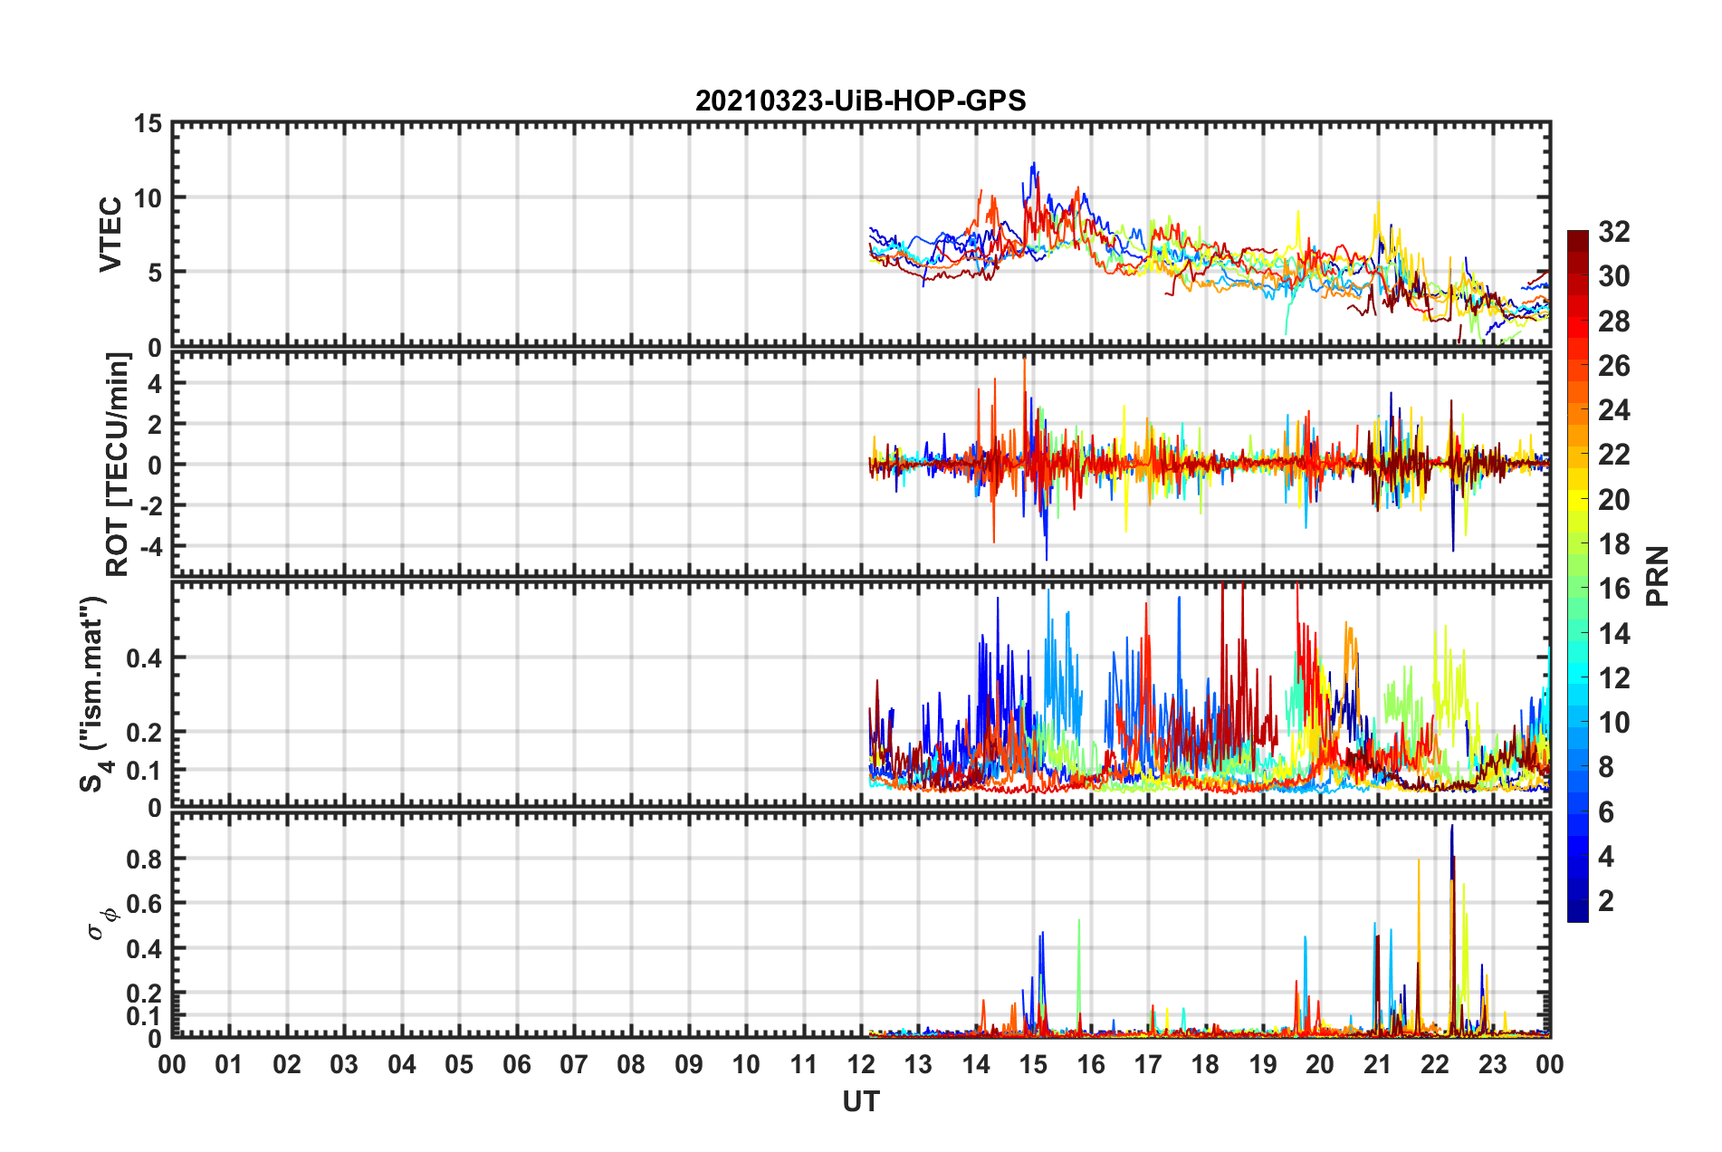Viewport: 1722px width, 1152px height.
Task: Click x-axis hour label 21
Action: [x=1378, y=1064]
